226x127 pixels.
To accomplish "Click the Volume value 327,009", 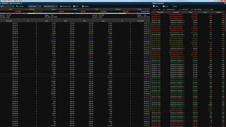I will tap(126, 12).
